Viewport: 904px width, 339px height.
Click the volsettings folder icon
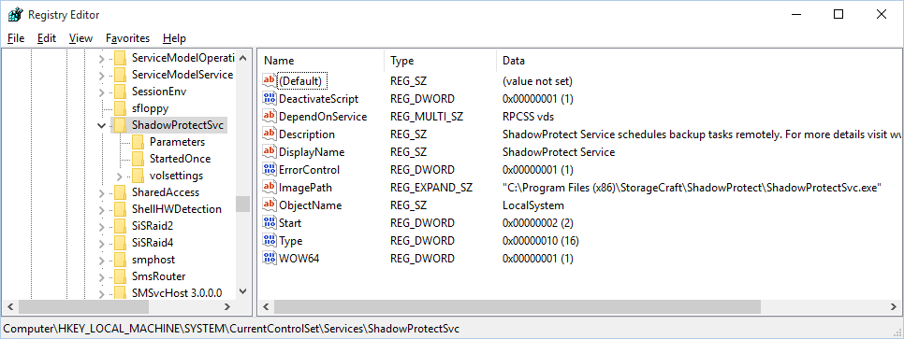[138, 176]
